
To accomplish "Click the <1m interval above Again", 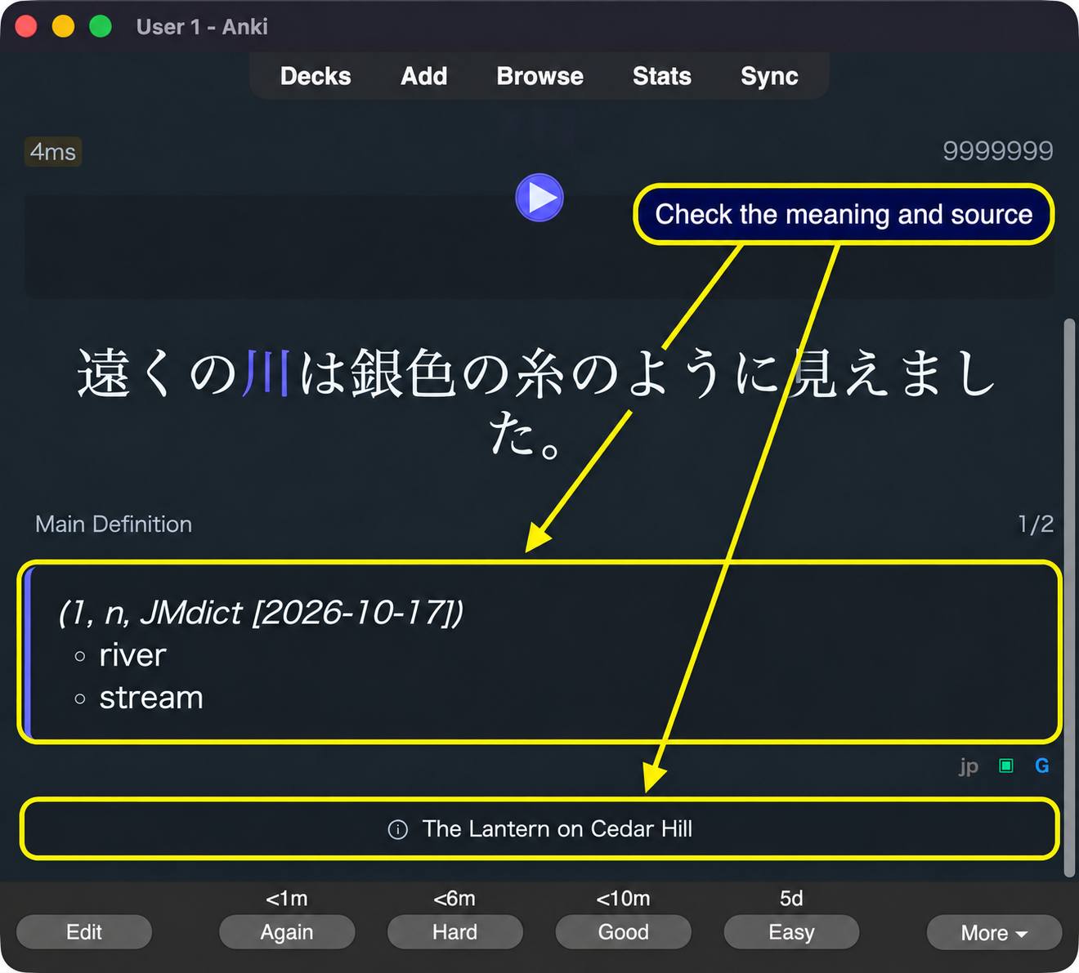I will click(287, 899).
